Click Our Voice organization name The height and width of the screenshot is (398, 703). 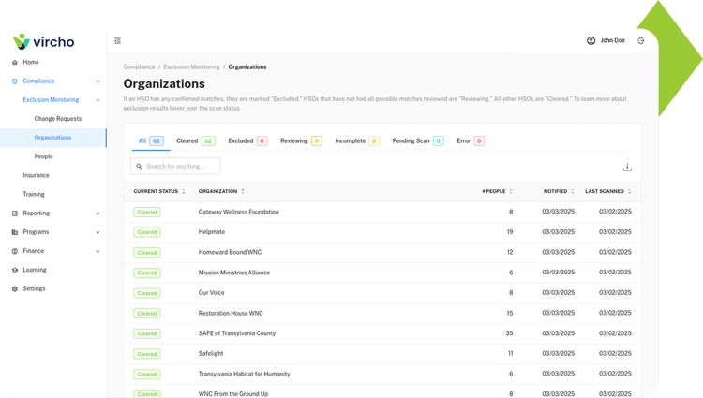(x=211, y=293)
